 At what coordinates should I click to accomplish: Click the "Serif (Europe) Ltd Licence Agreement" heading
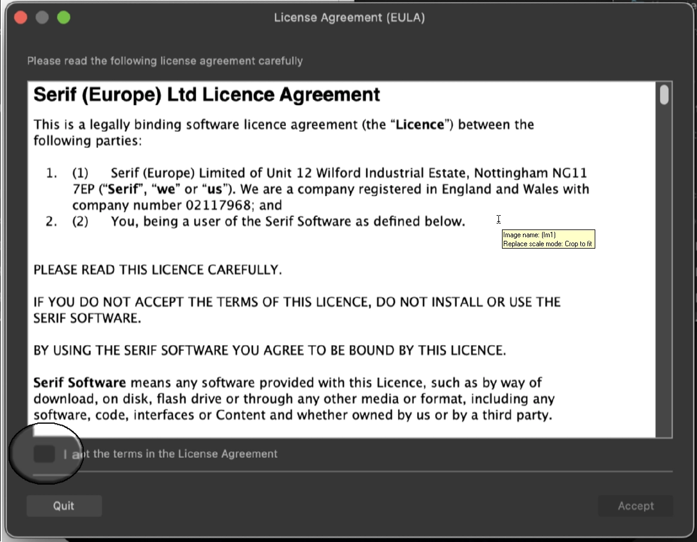[x=206, y=94]
